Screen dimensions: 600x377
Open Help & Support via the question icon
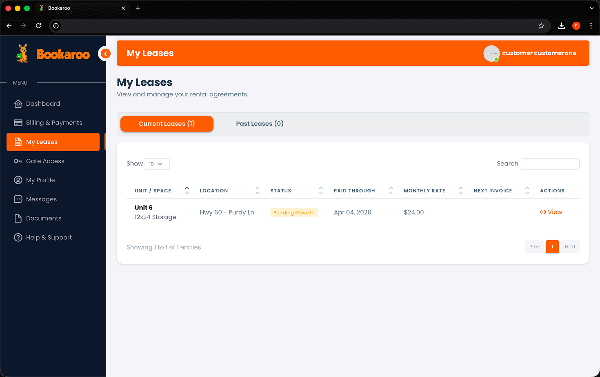click(x=18, y=237)
